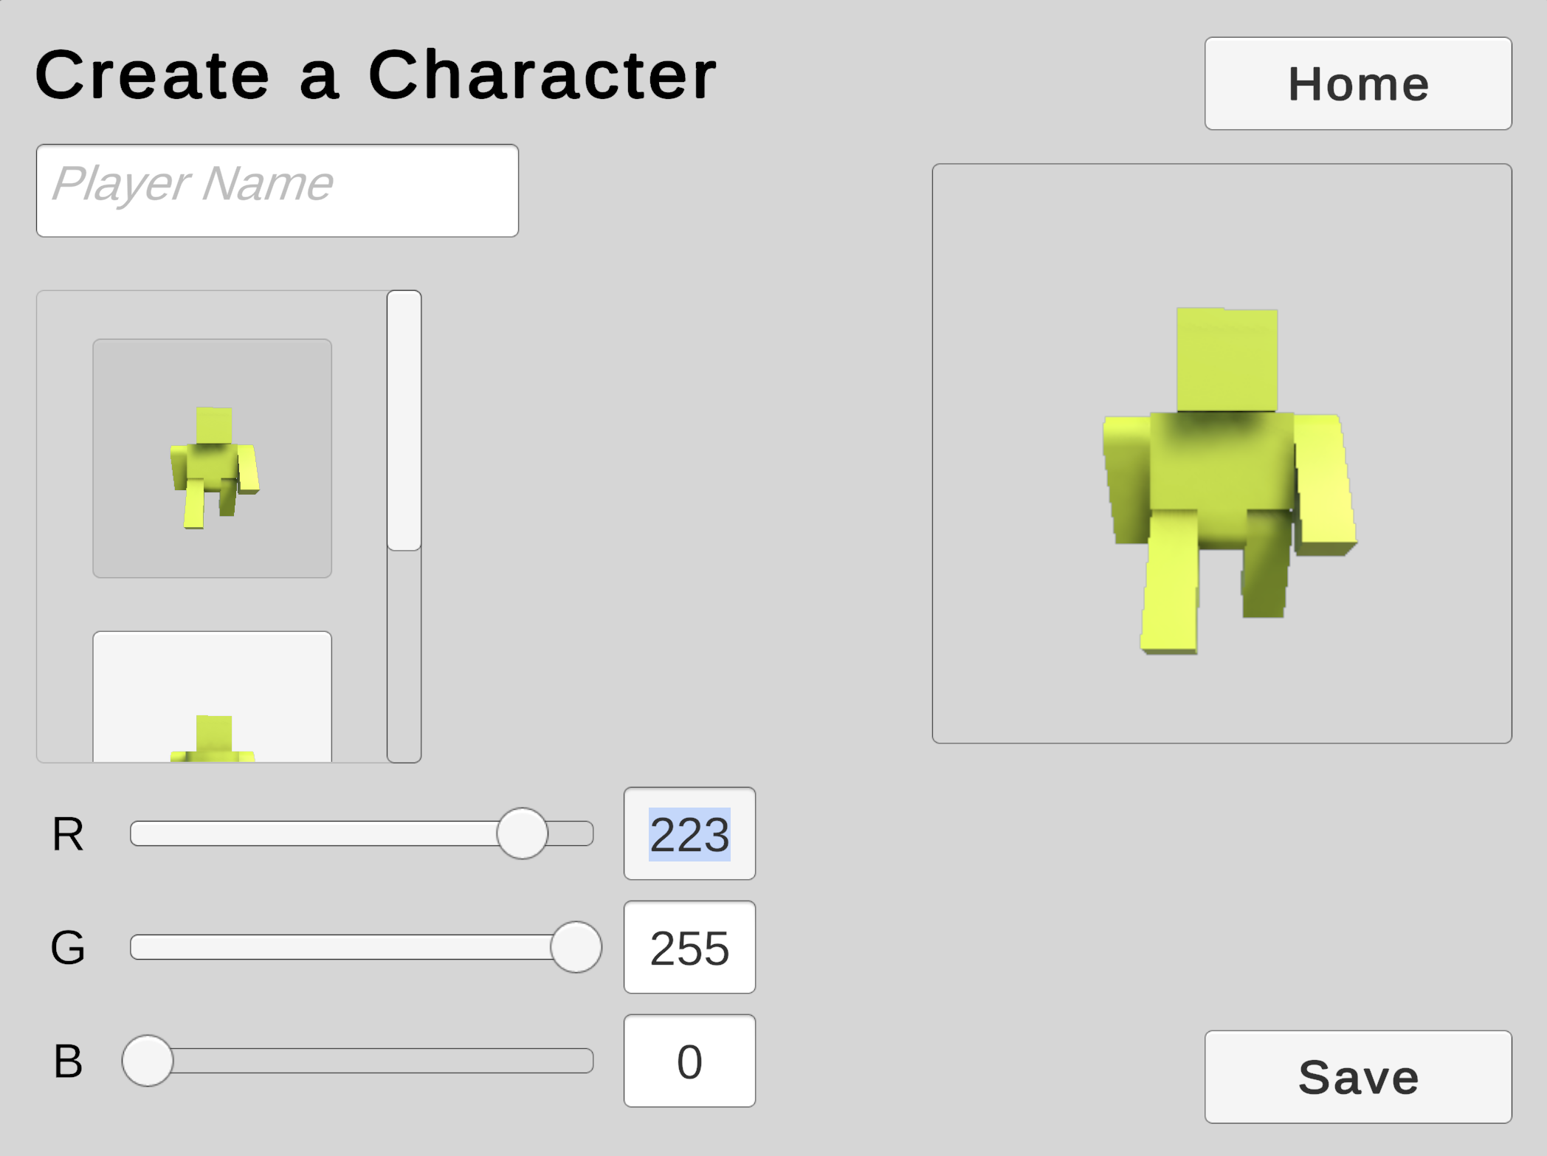Click the large character preview model
The width and height of the screenshot is (1547, 1156).
pyautogui.click(x=1226, y=472)
